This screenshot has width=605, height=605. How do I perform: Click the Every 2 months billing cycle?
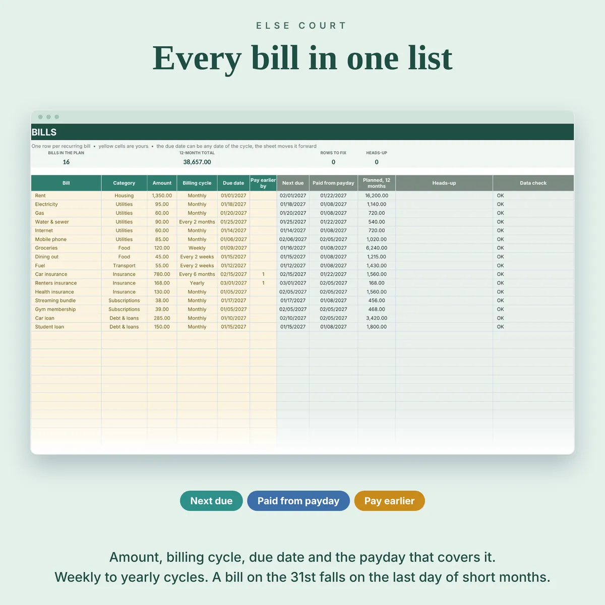click(197, 222)
